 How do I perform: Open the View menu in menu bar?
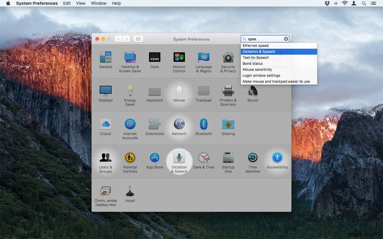click(x=81, y=3)
